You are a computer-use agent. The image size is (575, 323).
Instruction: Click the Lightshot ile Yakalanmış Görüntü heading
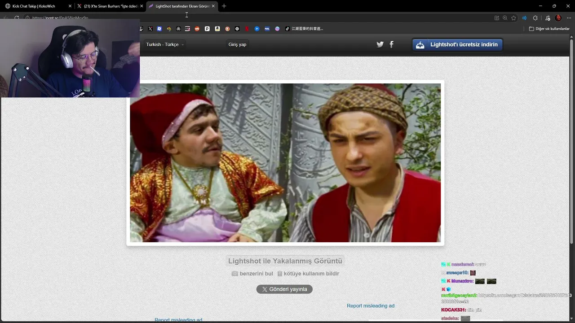tap(285, 261)
